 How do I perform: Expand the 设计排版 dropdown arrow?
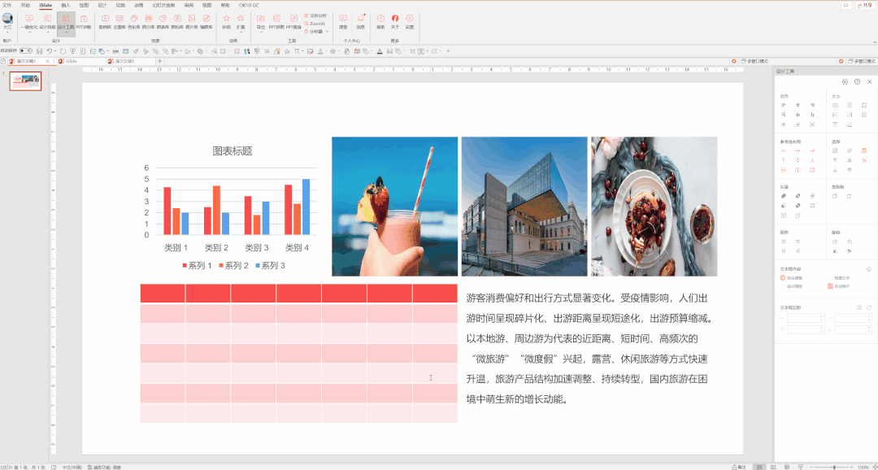click(x=47, y=32)
